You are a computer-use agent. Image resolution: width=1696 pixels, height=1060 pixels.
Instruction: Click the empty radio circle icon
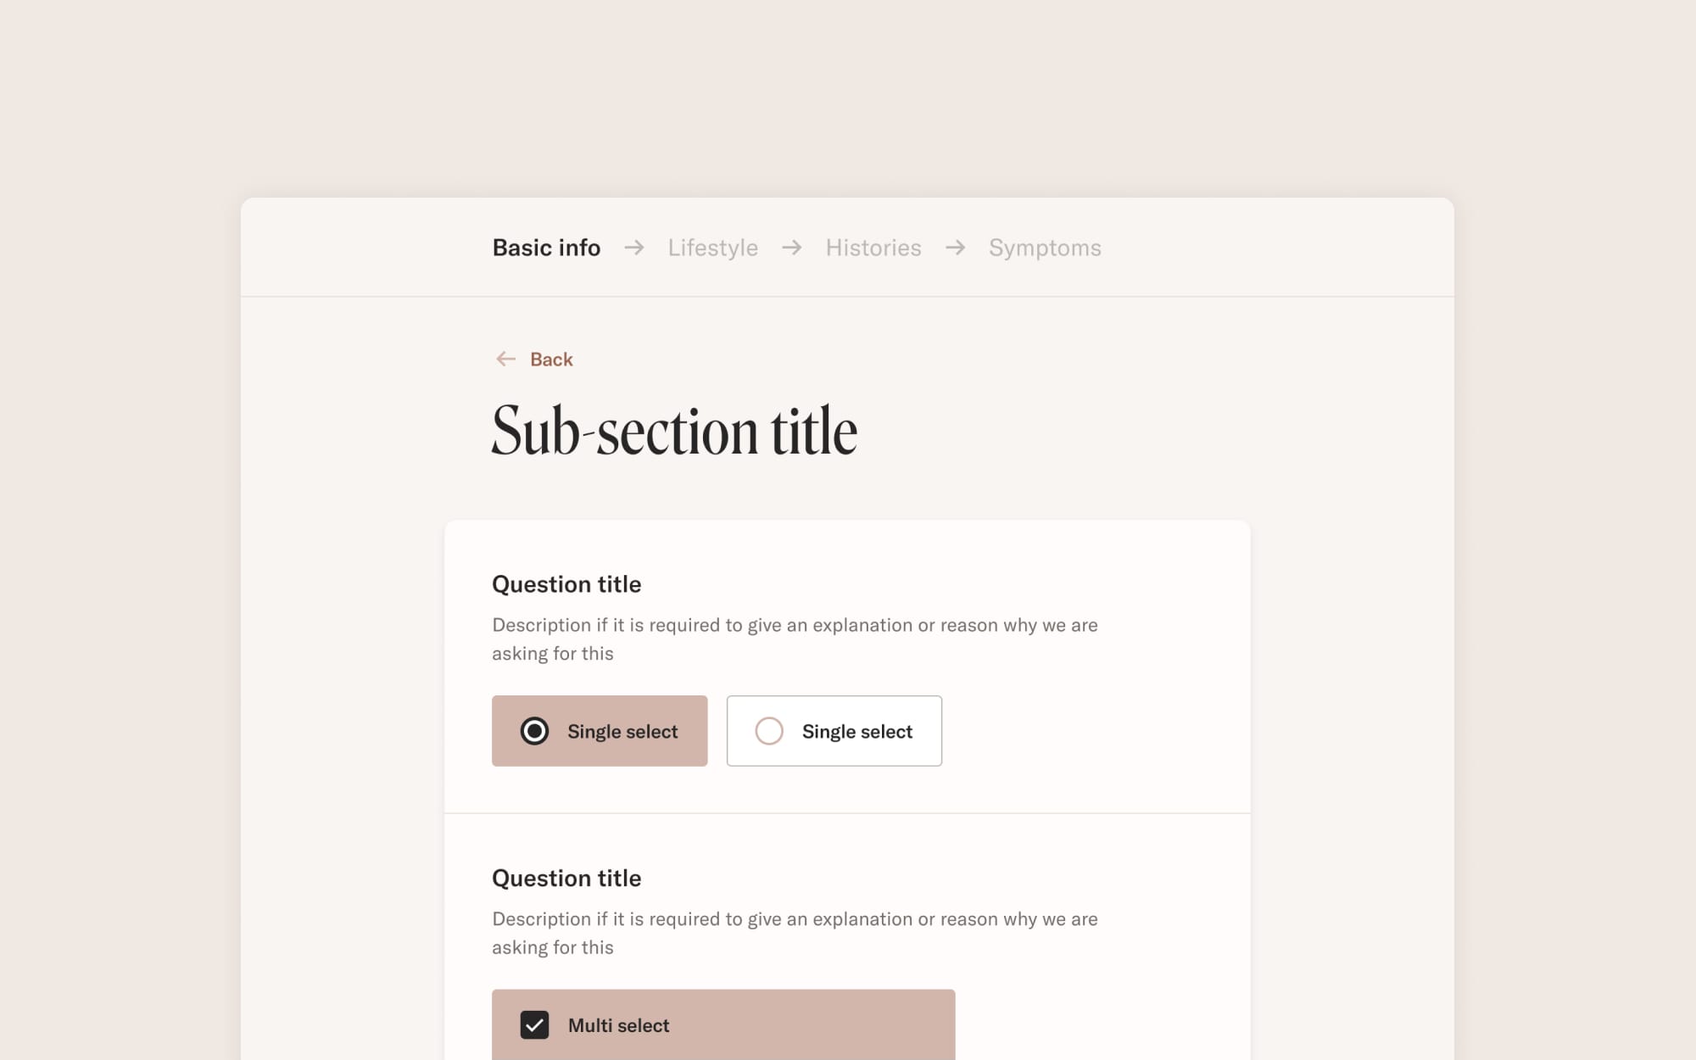[770, 730]
